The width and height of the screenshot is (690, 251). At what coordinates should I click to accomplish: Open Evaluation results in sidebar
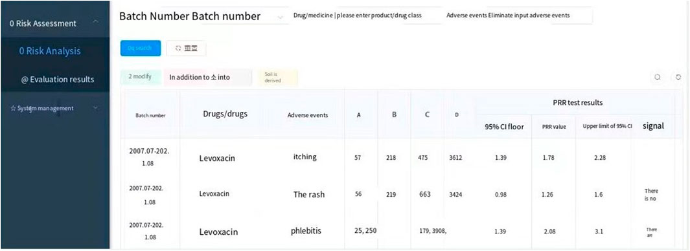point(58,80)
